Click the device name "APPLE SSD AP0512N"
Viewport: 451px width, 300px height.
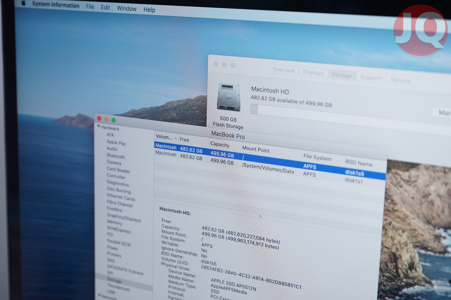233,285
